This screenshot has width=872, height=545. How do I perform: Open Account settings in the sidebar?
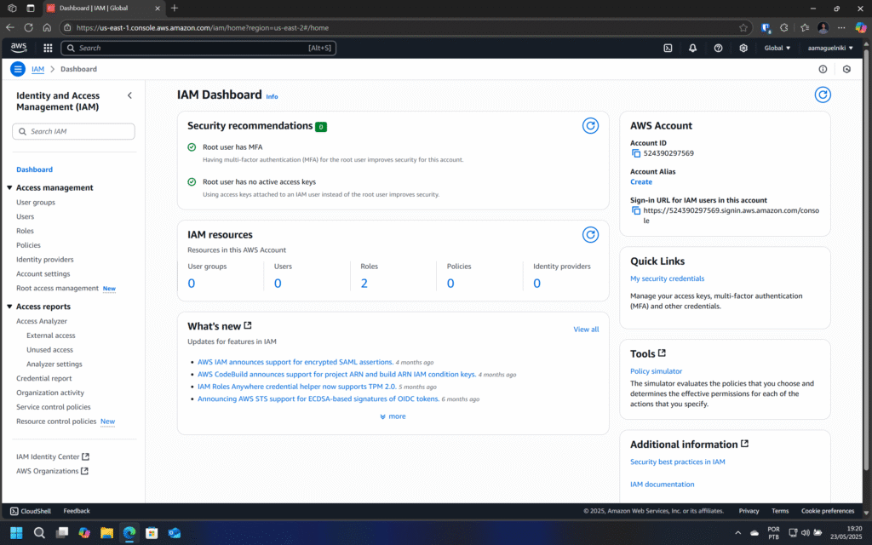tap(43, 274)
